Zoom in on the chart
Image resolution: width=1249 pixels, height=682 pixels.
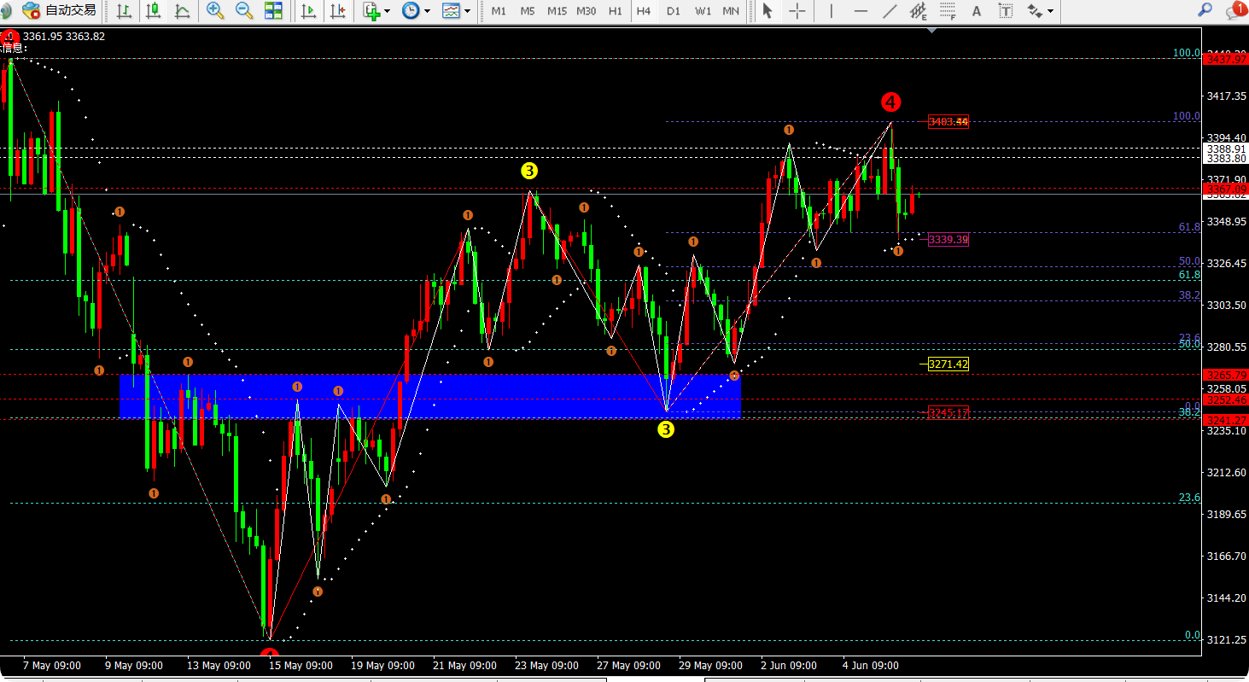pos(215,11)
